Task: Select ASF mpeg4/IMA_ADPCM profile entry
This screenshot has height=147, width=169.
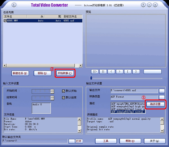Action: 128,103
